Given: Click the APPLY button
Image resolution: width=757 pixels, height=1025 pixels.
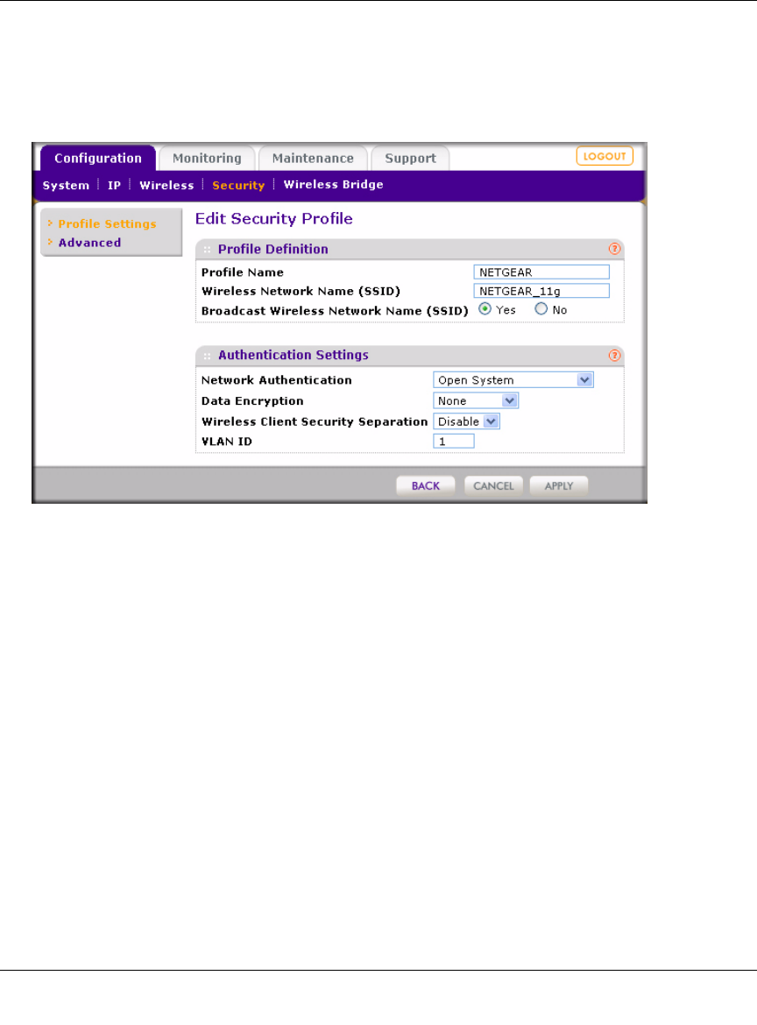Looking at the screenshot, I should pos(559,485).
